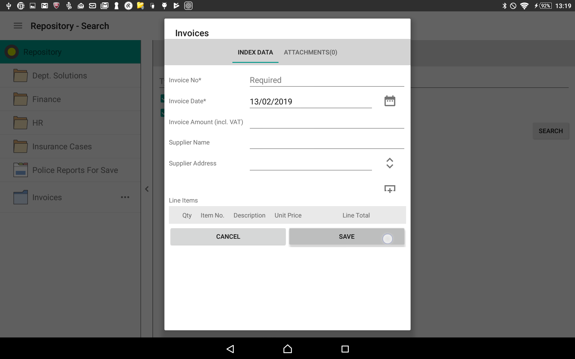Image resolution: width=575 pixels, height=359 pixels.
Task: Collapse the folder sidebar panel
Action: [147, 189]
